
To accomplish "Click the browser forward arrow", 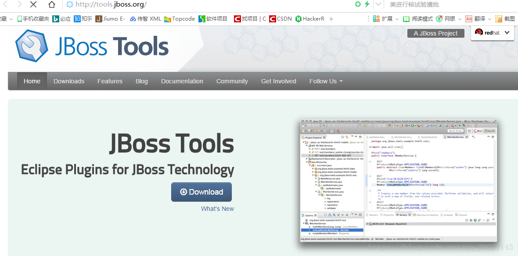I will [x=19, y=4].
